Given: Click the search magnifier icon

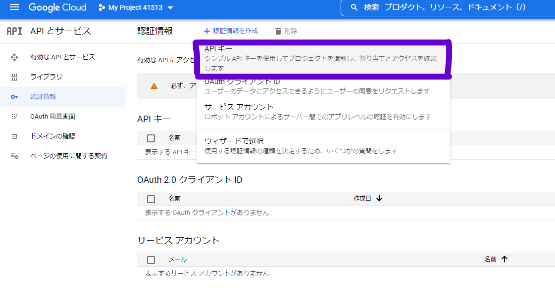Looking at the screenshot, I should tap(353, 7).
